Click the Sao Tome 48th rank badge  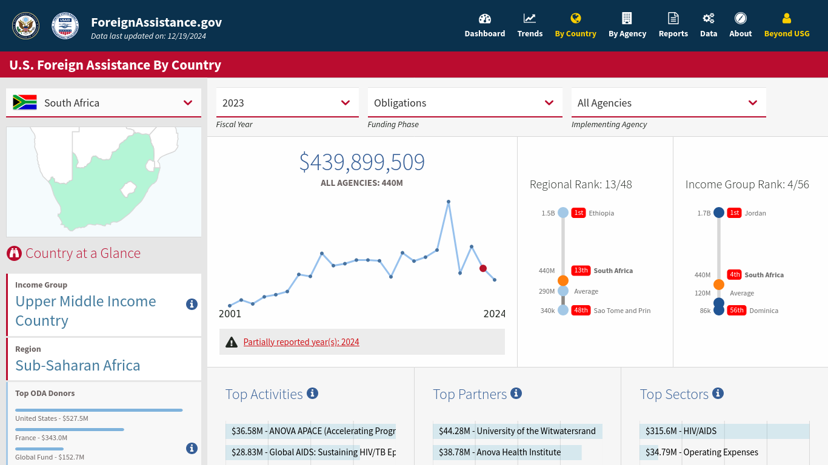tap(581, 310)
